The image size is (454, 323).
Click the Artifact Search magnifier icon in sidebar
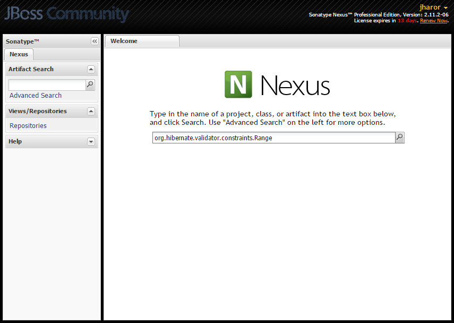[x=90, y=84]
